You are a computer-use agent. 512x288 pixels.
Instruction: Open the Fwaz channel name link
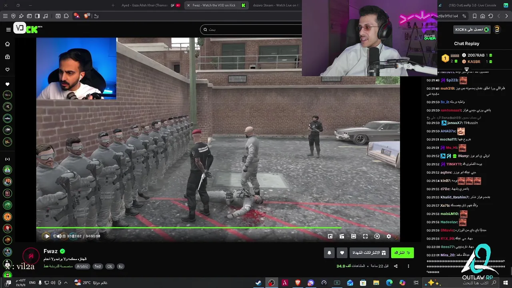50,251
